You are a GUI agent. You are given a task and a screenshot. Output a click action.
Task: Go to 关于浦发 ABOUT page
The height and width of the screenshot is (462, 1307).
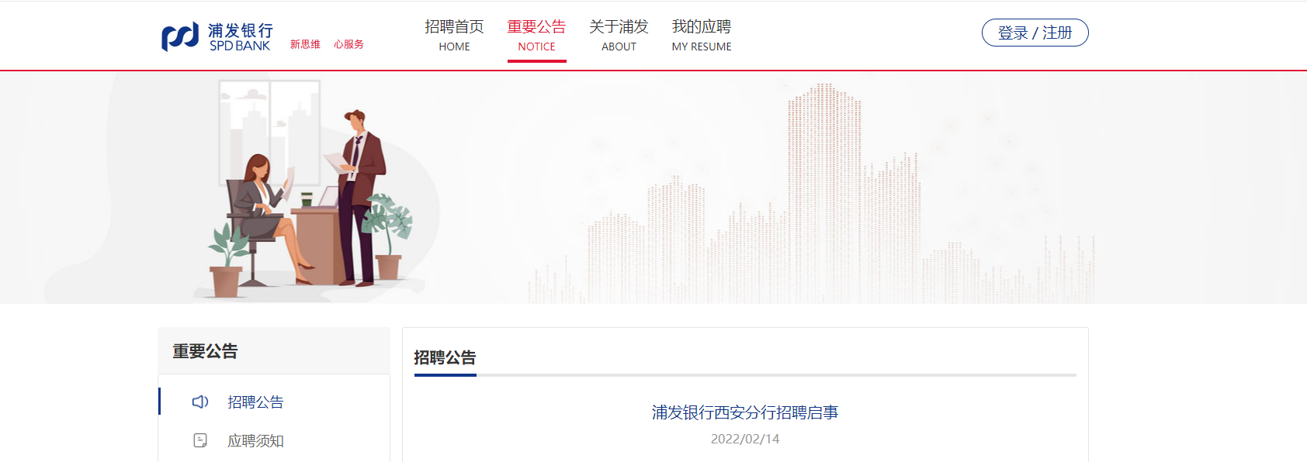click(619, 36)
